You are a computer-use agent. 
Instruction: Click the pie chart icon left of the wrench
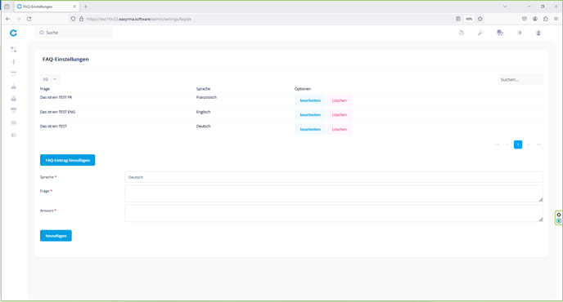[462, 33]
